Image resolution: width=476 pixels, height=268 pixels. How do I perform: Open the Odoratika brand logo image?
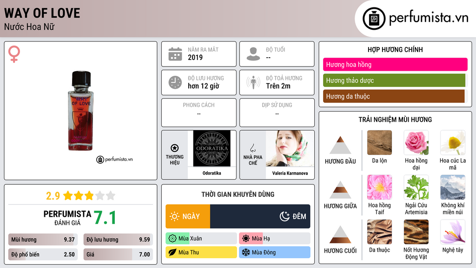click(x=212, y=148)
